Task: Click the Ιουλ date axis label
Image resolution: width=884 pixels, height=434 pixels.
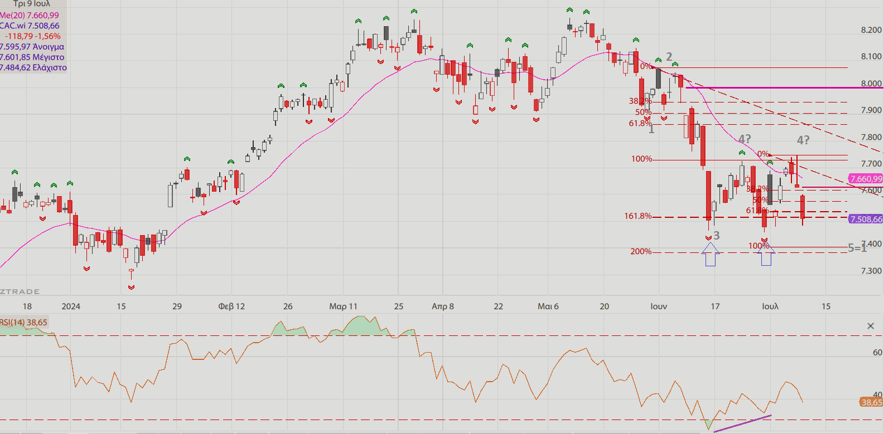Action: pyautogui.click(x=770, y=306)
